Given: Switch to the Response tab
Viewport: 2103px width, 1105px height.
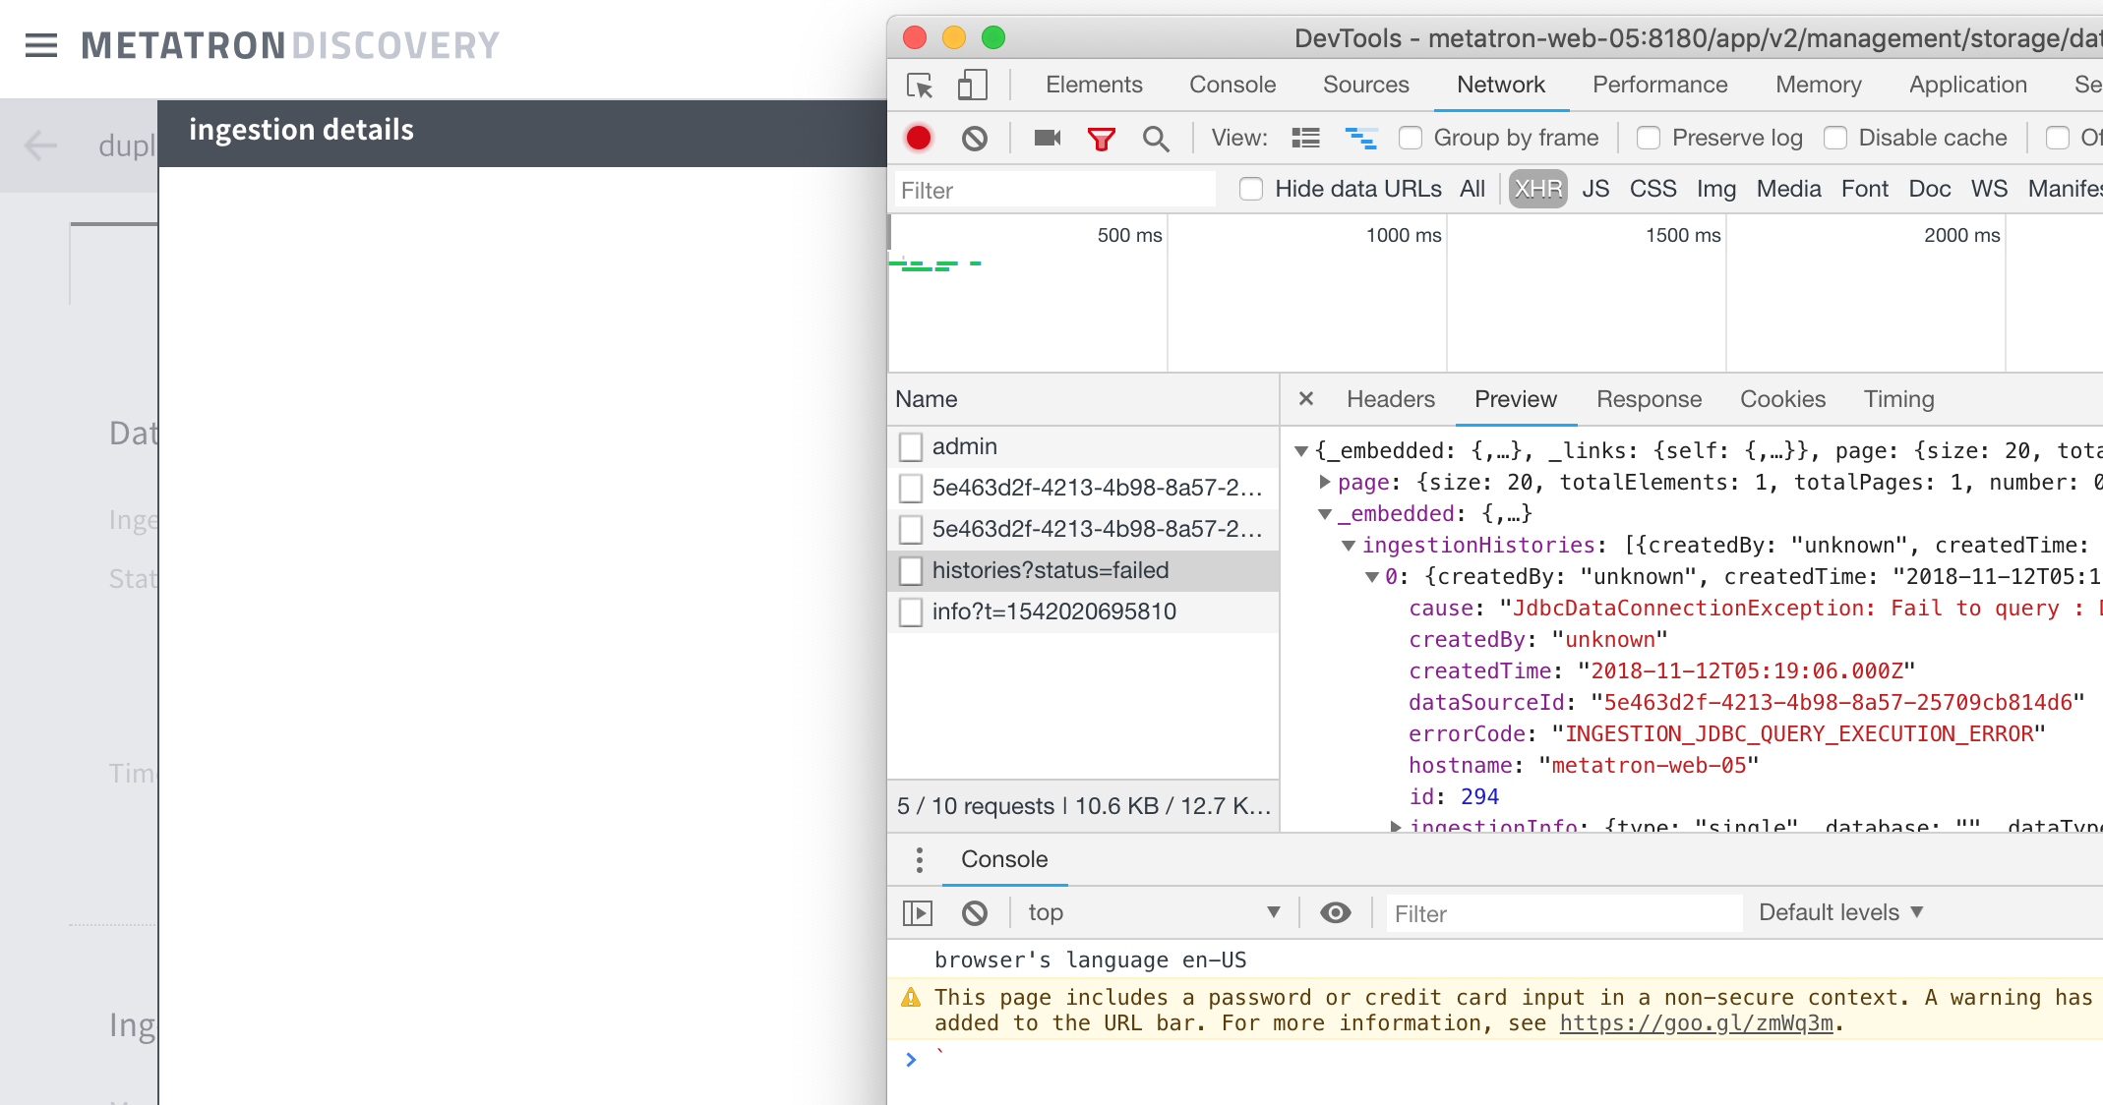Looking at the screenshot, I should (x=1649, y=399).
